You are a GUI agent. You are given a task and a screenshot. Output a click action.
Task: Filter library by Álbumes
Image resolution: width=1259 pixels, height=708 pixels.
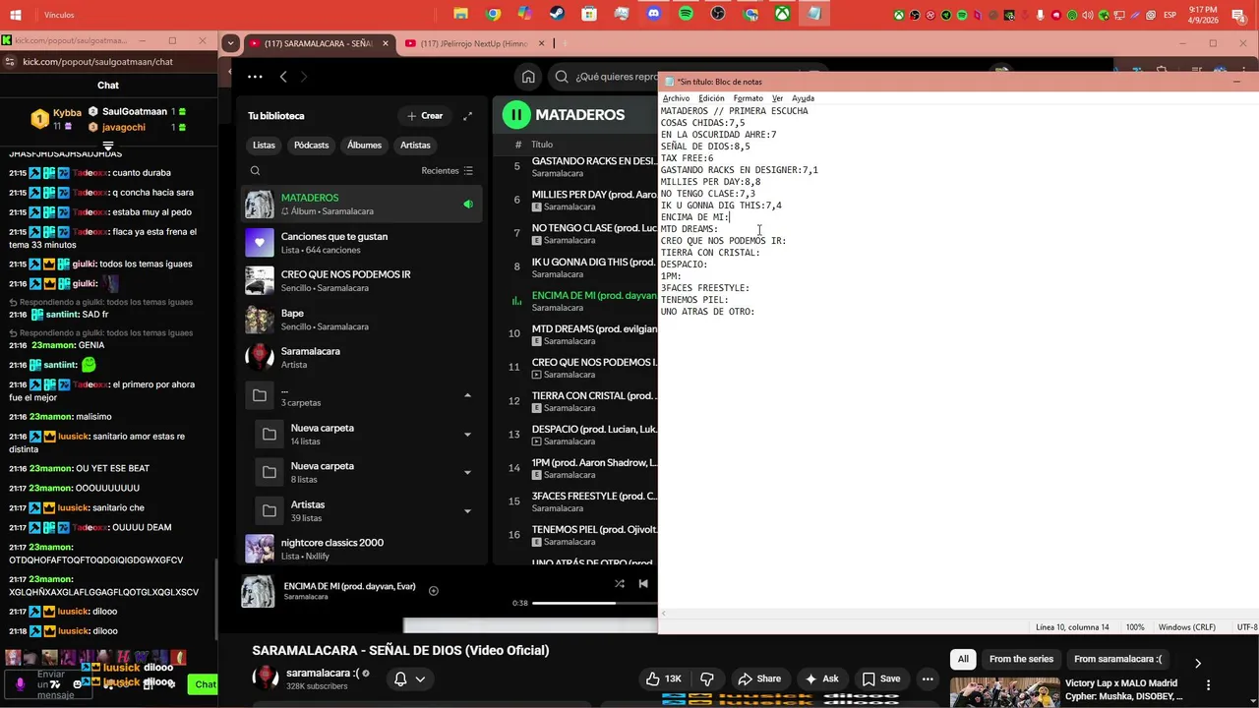click(x=364, y=145)
